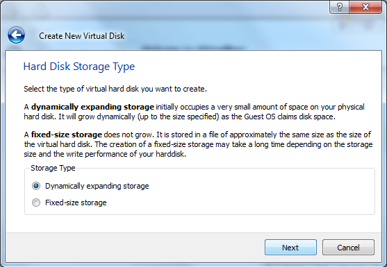Image resolution: width=387 pixels, height=267 pixels.
Task: Click the 'Dynamically expanding storage' option label
Action: 97,186
